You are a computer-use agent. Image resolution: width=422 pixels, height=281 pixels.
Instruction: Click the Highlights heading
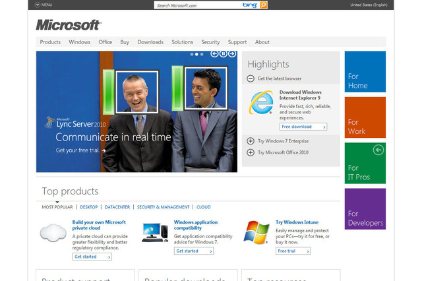[268, 65]
